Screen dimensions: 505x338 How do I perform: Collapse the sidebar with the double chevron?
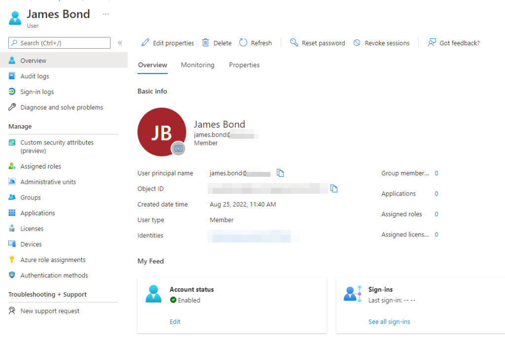pos(120,43)
